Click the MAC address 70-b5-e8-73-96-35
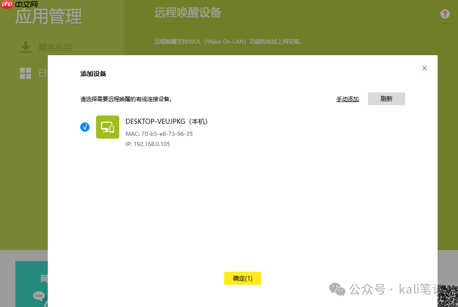Screen dimensions: 458x307 tap(159, 134)
